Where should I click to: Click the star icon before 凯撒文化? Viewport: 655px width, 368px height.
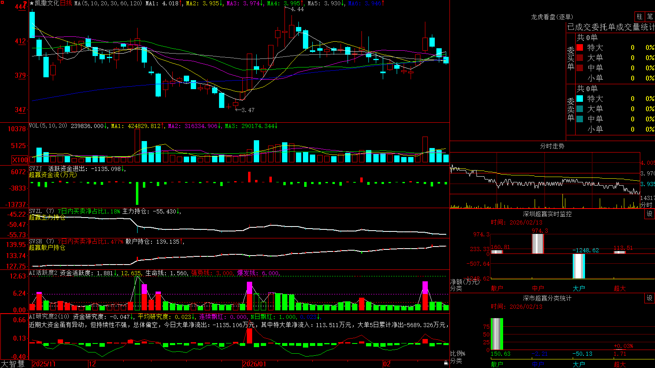32,3
